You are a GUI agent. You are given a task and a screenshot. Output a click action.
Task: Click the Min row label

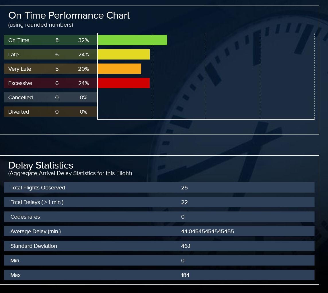(x=15, y=261)
